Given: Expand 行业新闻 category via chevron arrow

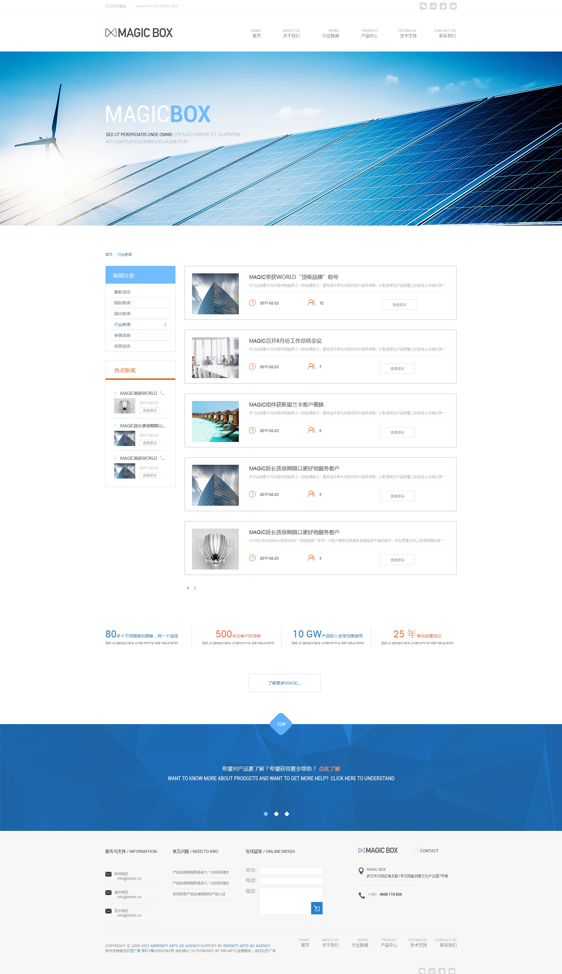Looking at the screenshot, I should [165, 325].
